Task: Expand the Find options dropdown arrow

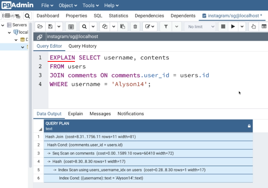Action: [93, 27]
